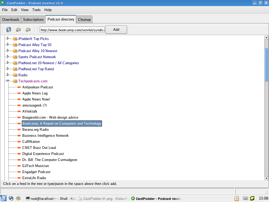Click the scrollbar up arrow
This screenshot has height=202, width=269.
point(266,38)
